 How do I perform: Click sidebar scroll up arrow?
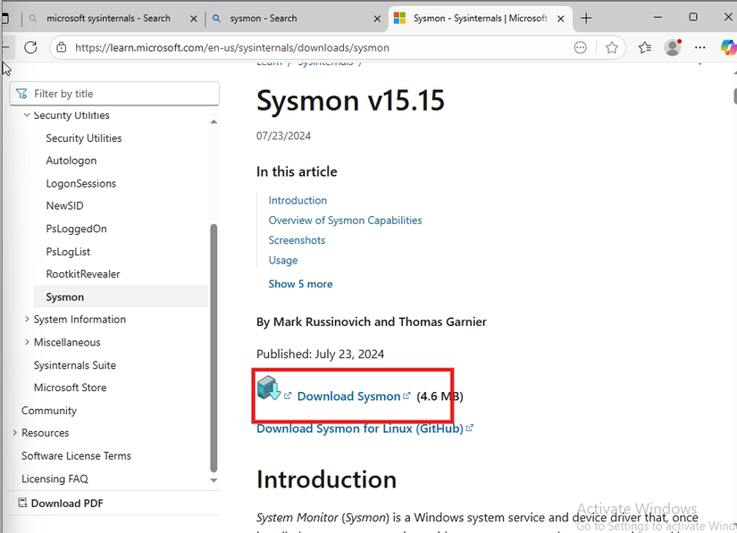click(214, 121)
